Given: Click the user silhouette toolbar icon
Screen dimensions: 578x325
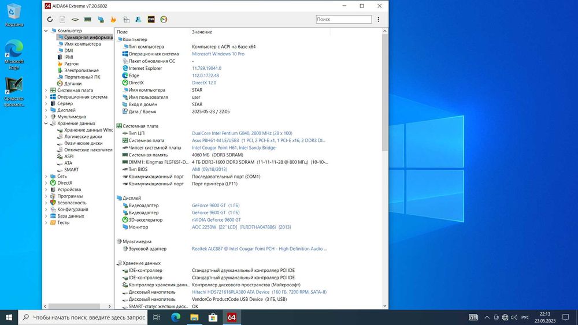Looking at the screenshot, I should point(138,20).
